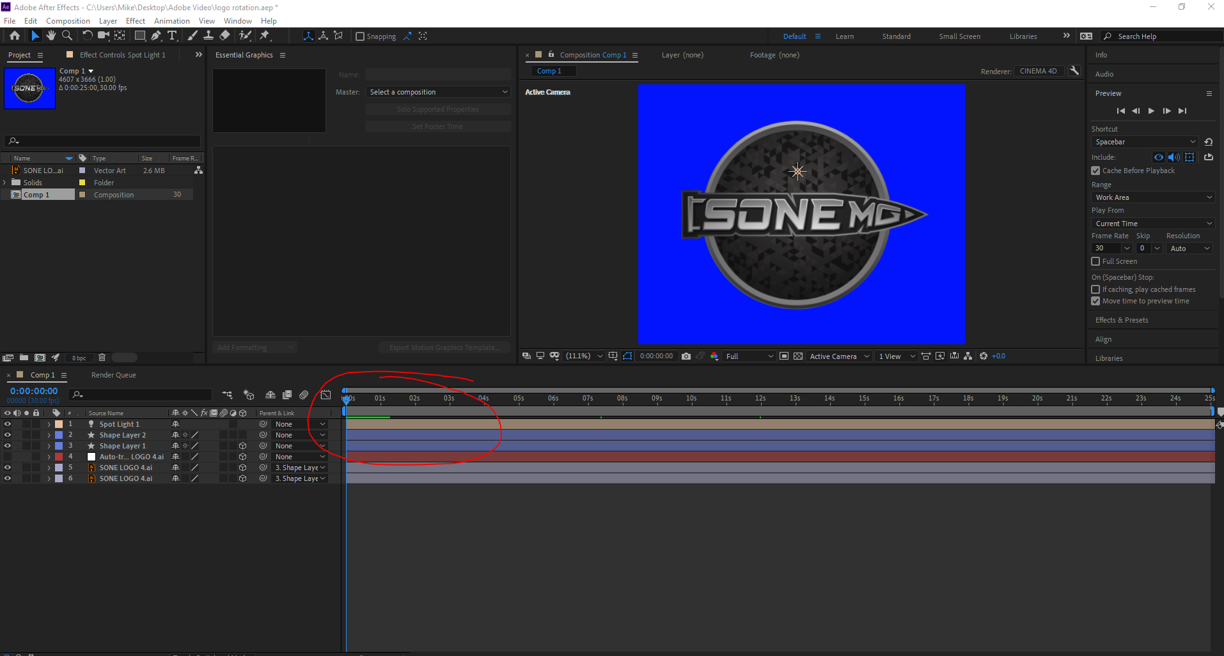This screenshot has width=1224, height=656.
Task: Jump to the last frame
Action: tap(1182, 111)
